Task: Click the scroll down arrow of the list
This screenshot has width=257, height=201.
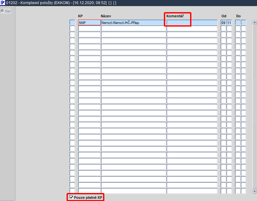Action: tap(254, 191)
